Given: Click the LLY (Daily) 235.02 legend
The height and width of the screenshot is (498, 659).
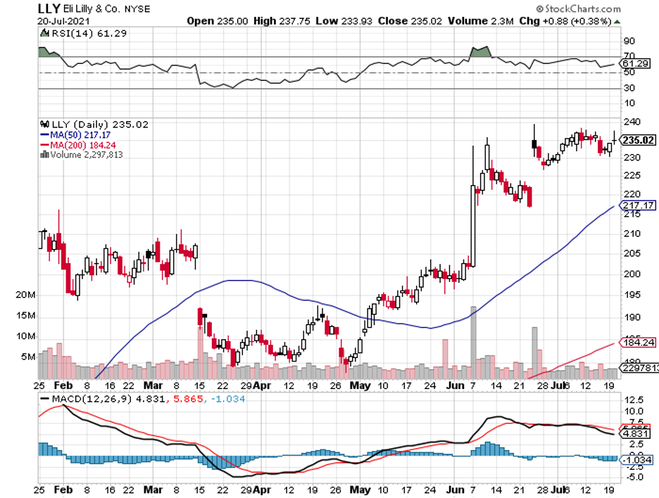Looking at the screenshot, I should (99, 124).
